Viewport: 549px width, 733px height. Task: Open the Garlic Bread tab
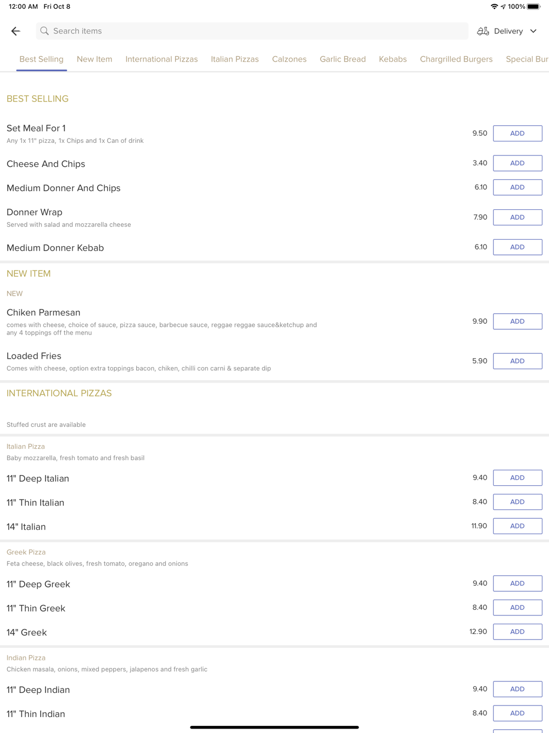click(x=343, y=59)
